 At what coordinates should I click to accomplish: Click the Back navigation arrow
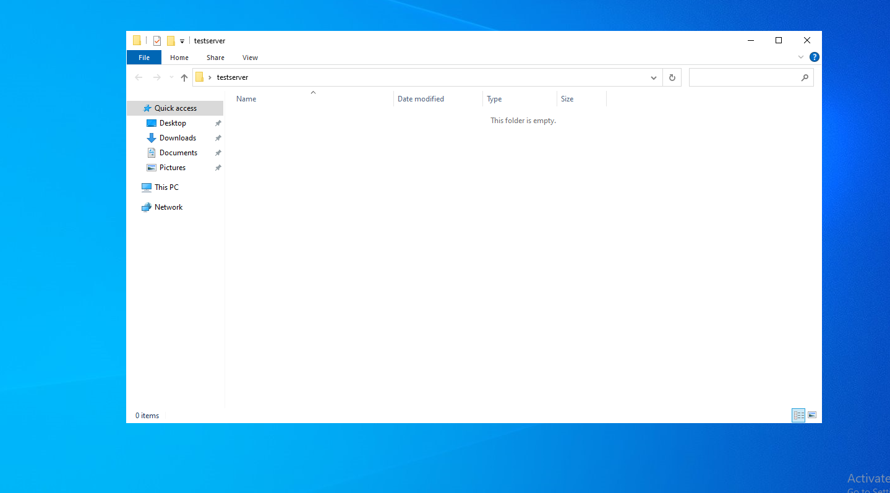139,77
